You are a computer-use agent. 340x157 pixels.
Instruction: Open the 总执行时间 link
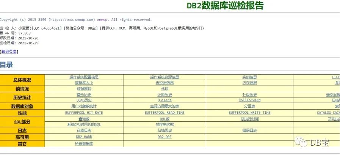point(249,119)
